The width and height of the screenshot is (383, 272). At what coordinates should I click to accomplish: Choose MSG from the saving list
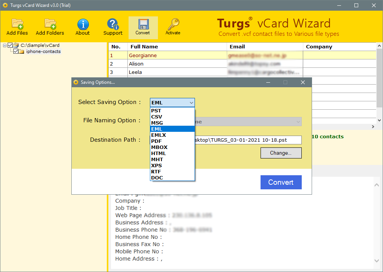172,123
